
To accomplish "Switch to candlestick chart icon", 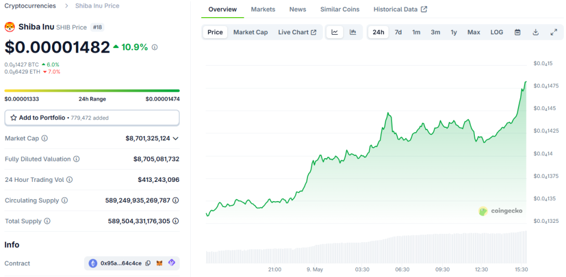I will (353, 32).
